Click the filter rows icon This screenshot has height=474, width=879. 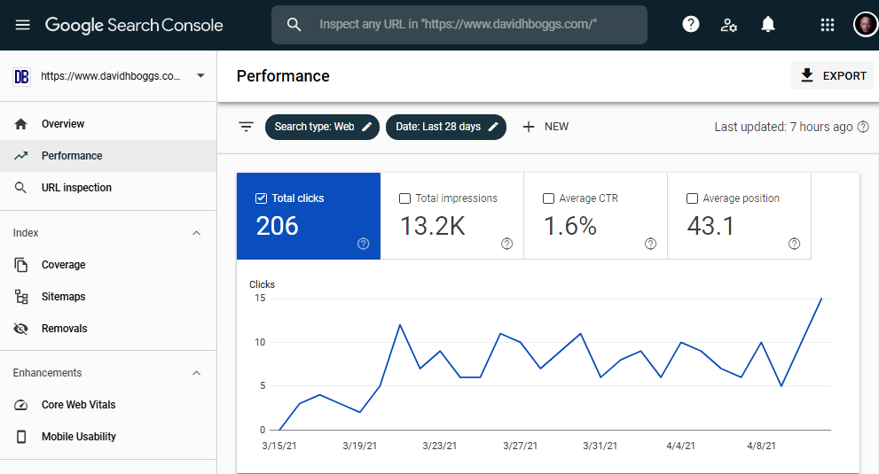tap(246, 127)
